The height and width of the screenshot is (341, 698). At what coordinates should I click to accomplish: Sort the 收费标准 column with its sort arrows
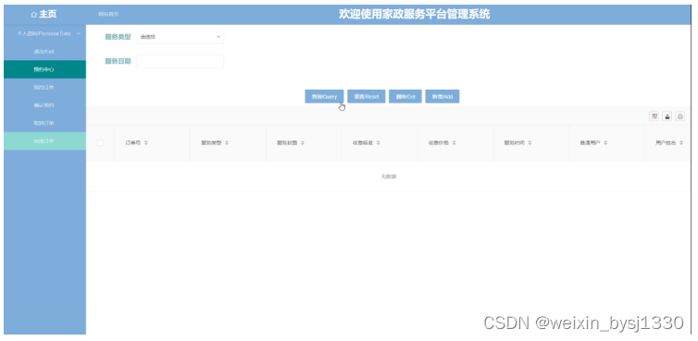379,143
